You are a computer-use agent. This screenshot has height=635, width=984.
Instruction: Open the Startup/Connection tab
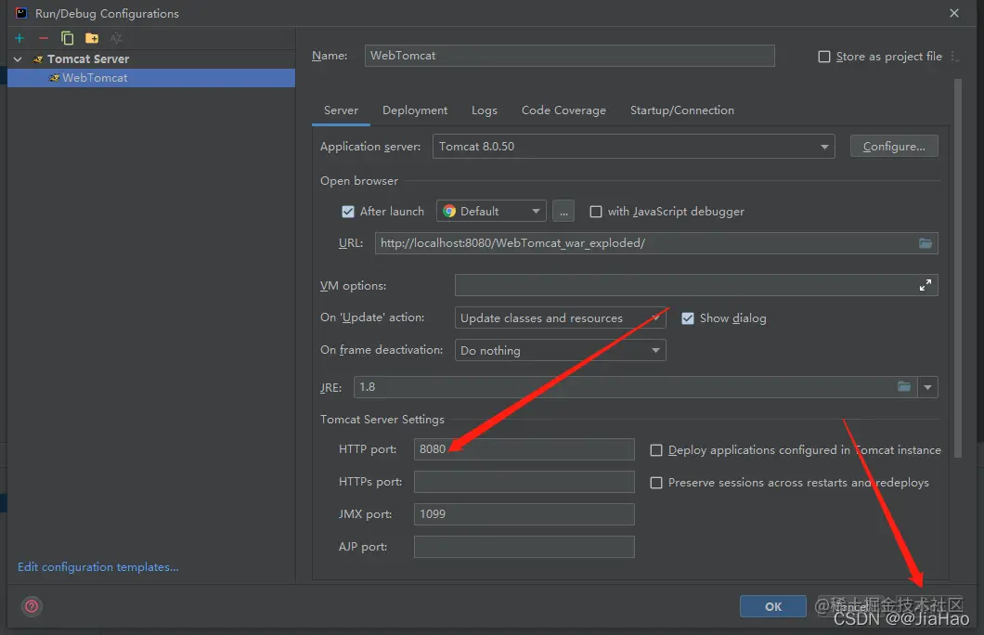681,110
